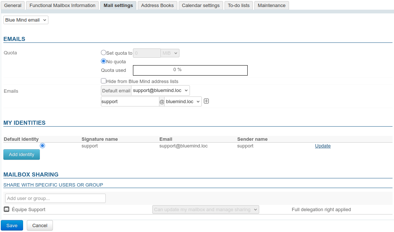
Task: Open the sharing permission dropdown for Équipe Support
Action: (x=206, y=210)
